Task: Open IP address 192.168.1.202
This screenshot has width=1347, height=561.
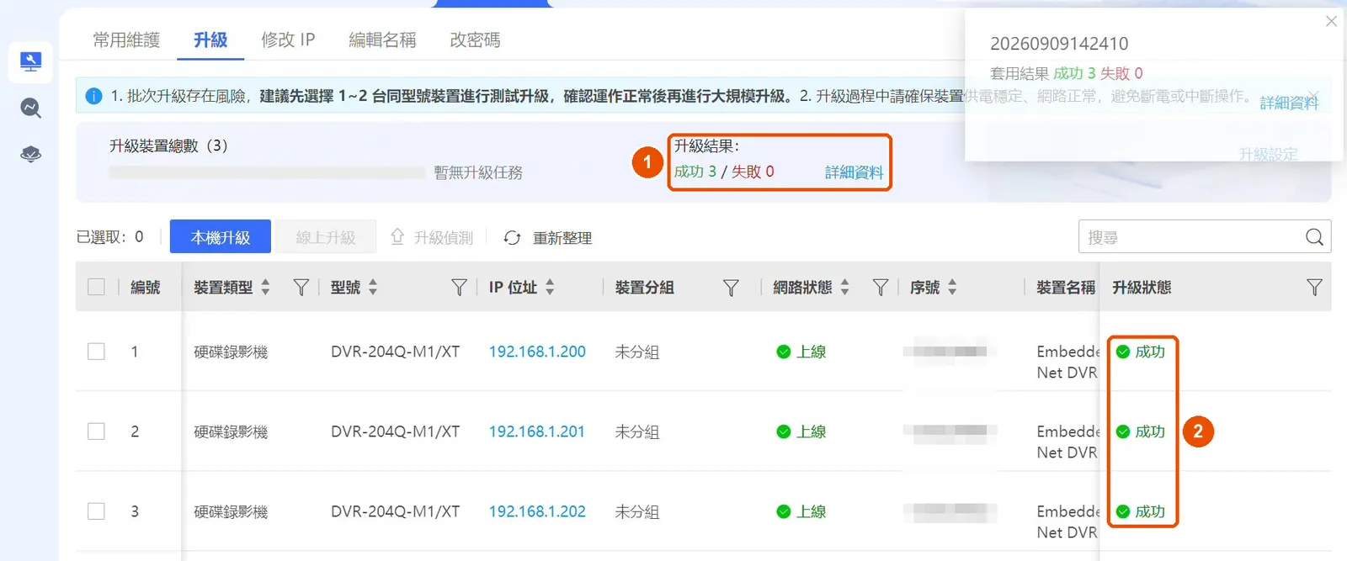Action: tap(537, 511)
